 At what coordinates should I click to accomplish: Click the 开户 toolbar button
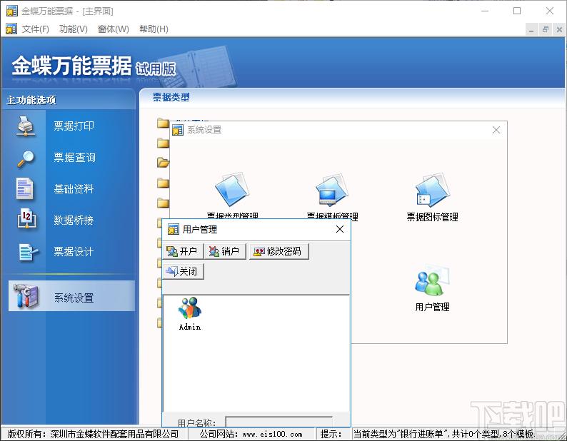(x=182, y=251)
